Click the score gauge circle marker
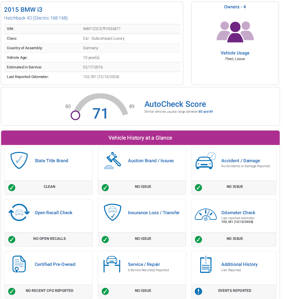 click(75, 115)
